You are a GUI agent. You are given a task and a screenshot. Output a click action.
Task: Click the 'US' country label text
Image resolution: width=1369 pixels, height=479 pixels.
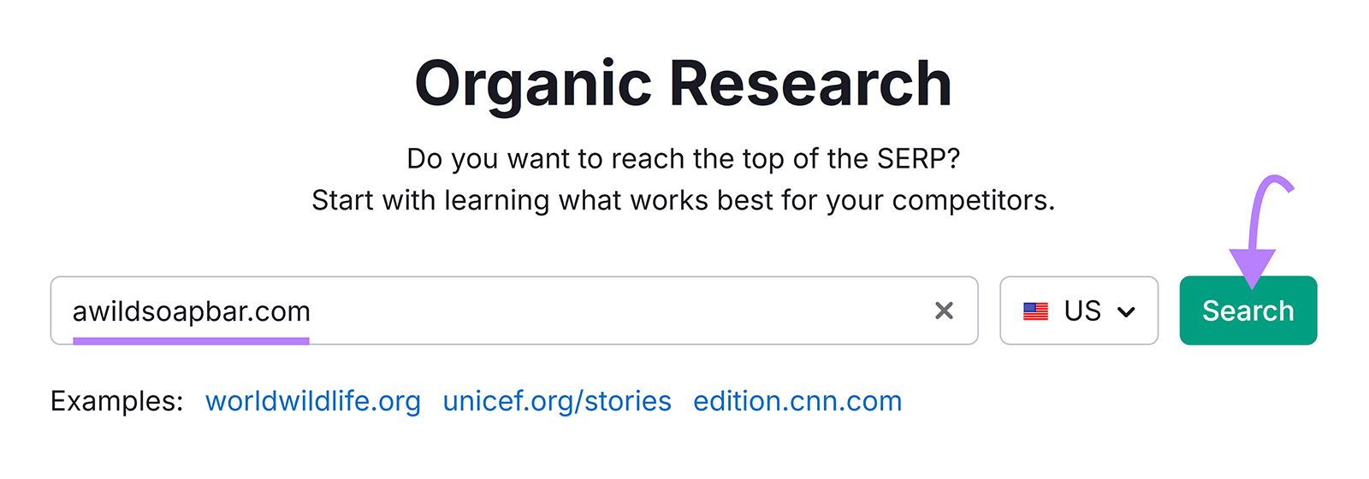click(x=1082, y=310)
